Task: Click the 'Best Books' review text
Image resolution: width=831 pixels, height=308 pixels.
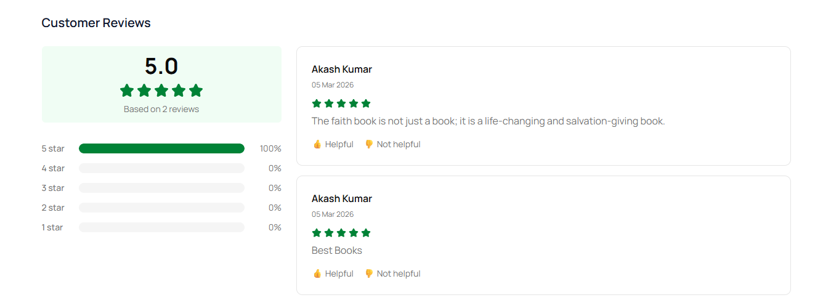Action: click(x=337, y=250)
